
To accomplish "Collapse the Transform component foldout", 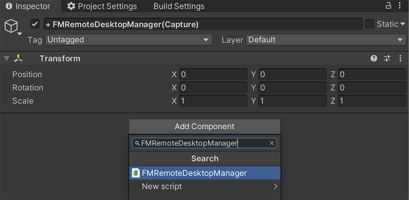I will coord(6,58).
